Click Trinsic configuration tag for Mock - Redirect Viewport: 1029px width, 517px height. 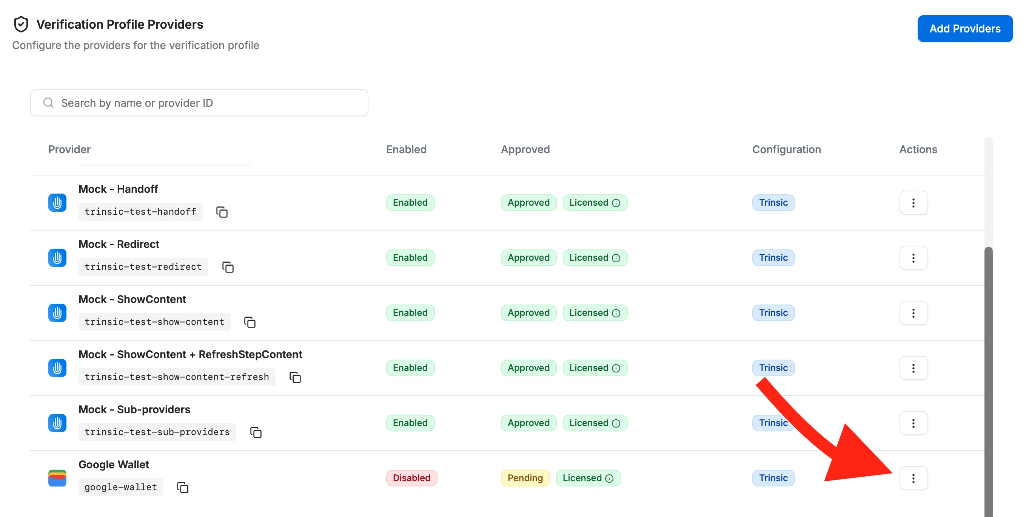pyautogui.click(x=773, y=257)
